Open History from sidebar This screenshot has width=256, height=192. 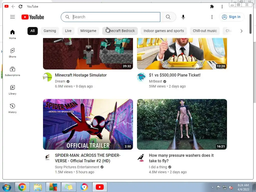pyautogui.click(x=12, y=108)
